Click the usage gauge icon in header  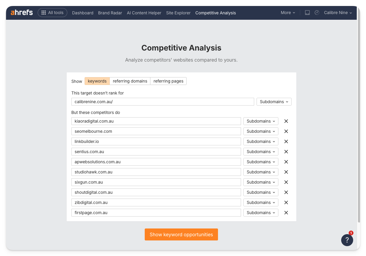tap(317, 13)
